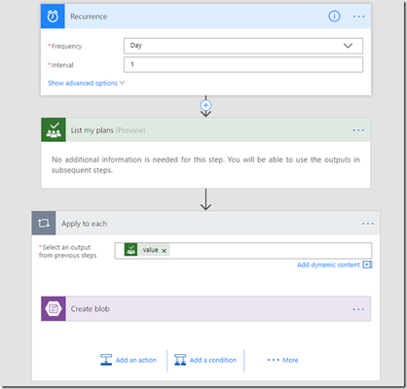The width and height of the screenshot is (407, 389).
Task: Click the Add an action link
Action: (x=136, y=360)
